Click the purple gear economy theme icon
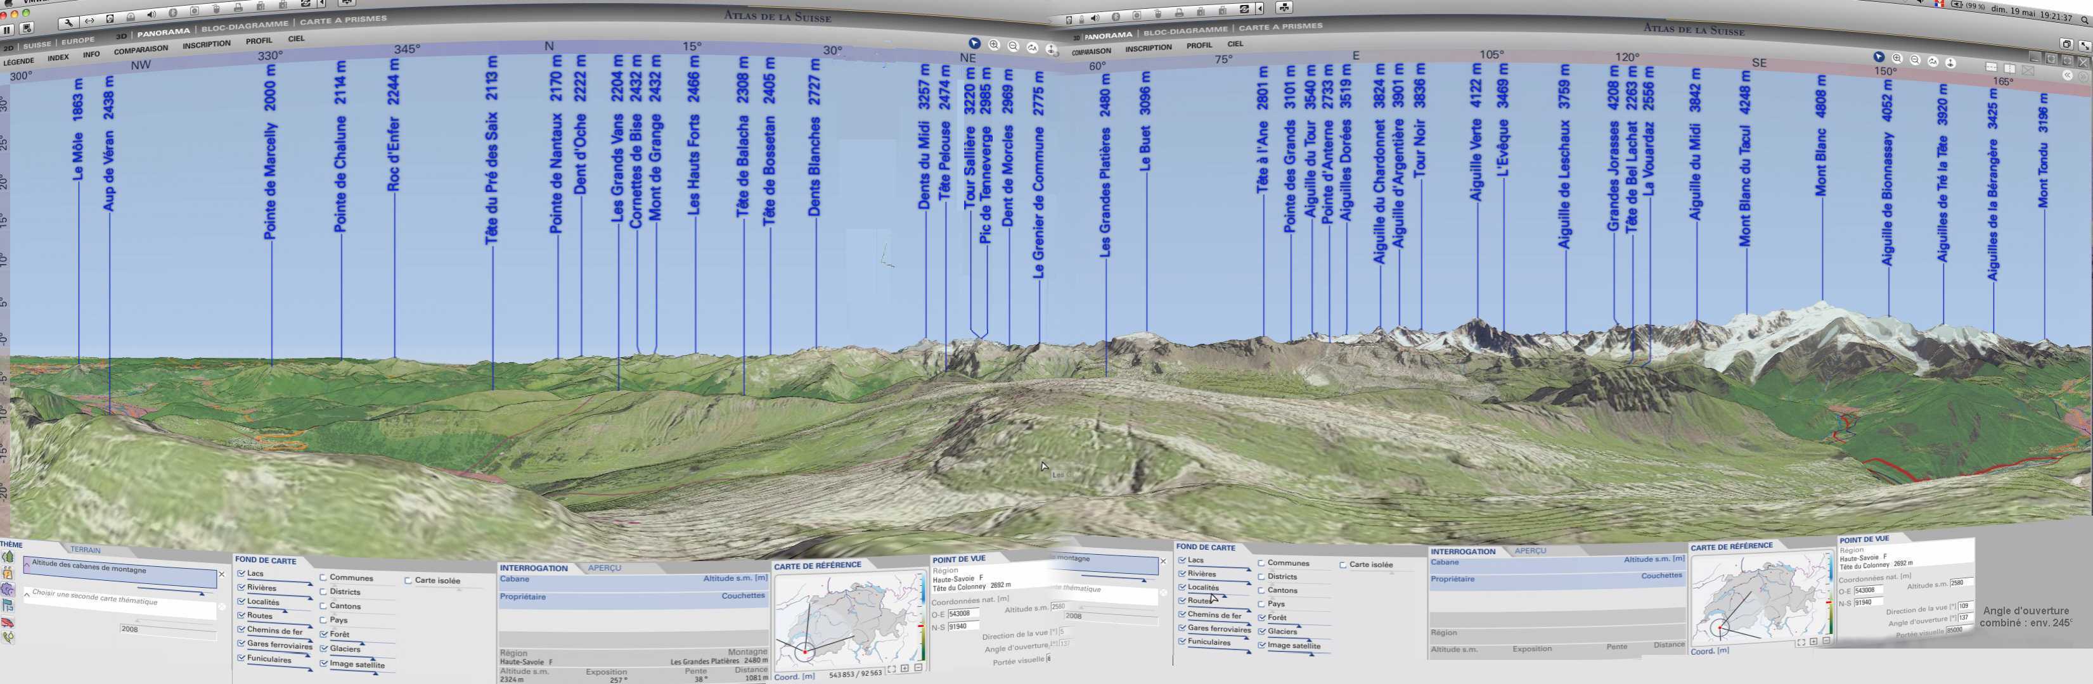 tap(8, 589)
